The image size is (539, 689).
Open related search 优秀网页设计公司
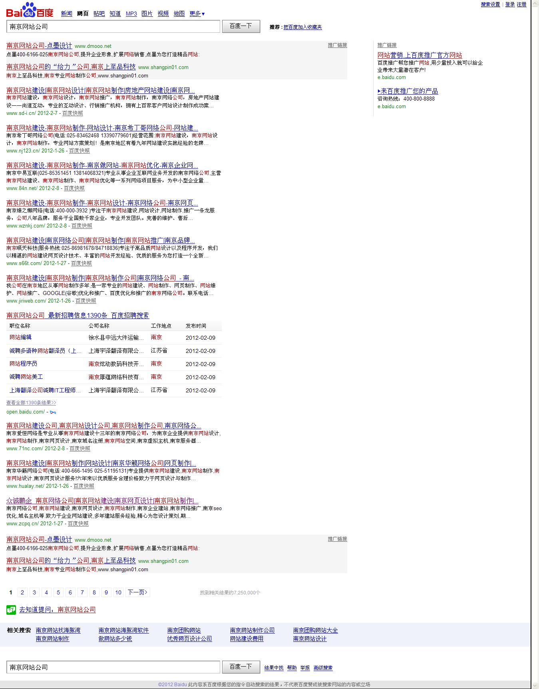tap(189, 639)
